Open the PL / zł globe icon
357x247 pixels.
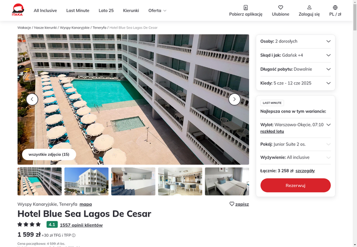[x=335, y=8]
